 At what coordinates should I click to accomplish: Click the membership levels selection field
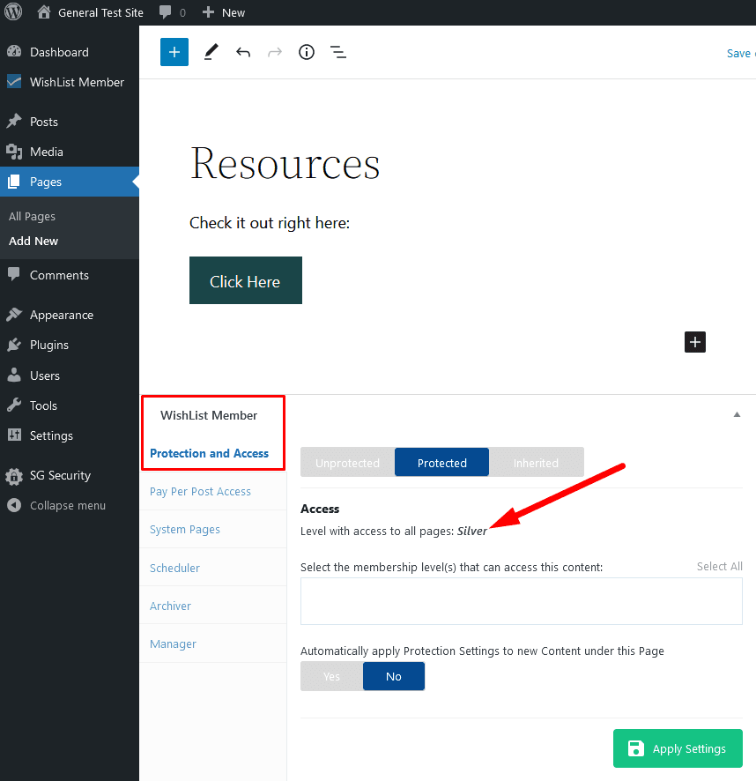pos(522,601)
